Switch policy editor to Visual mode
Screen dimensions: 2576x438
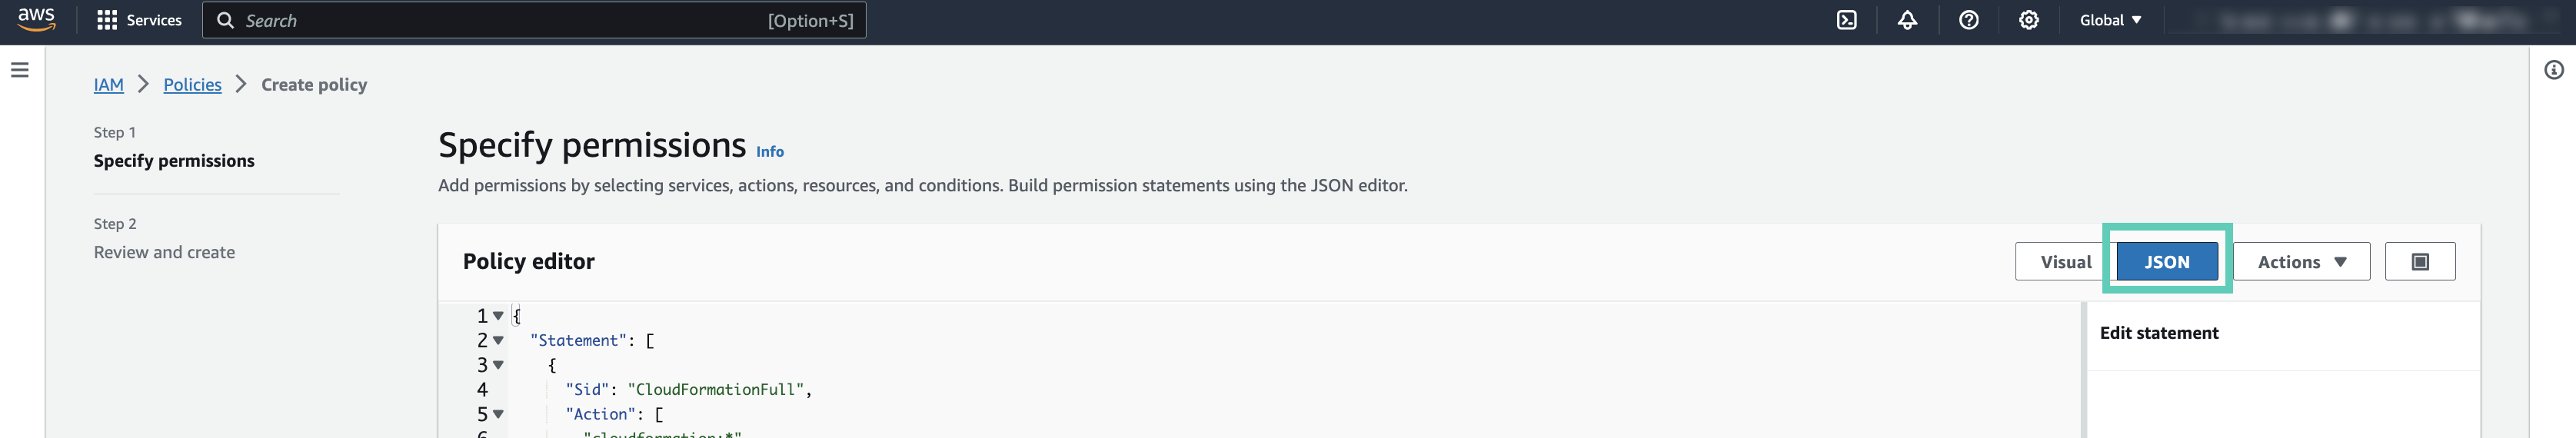click(2065, 262)
